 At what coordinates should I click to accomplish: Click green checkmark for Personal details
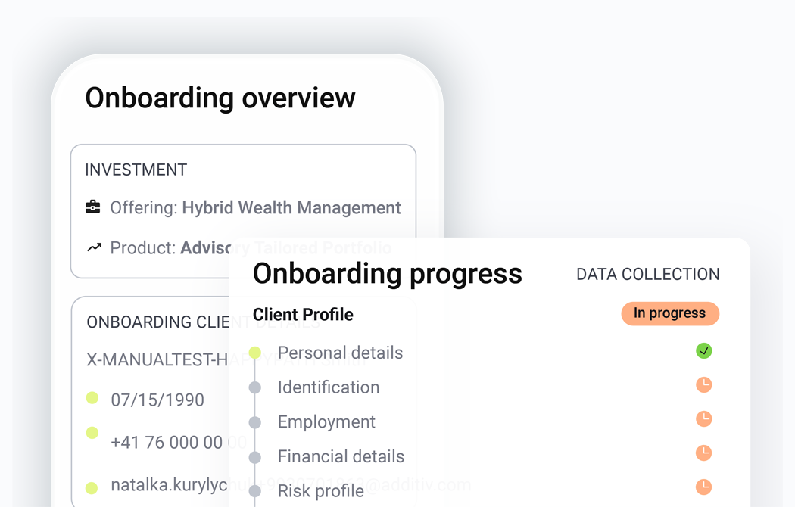(x=703, y=350)
